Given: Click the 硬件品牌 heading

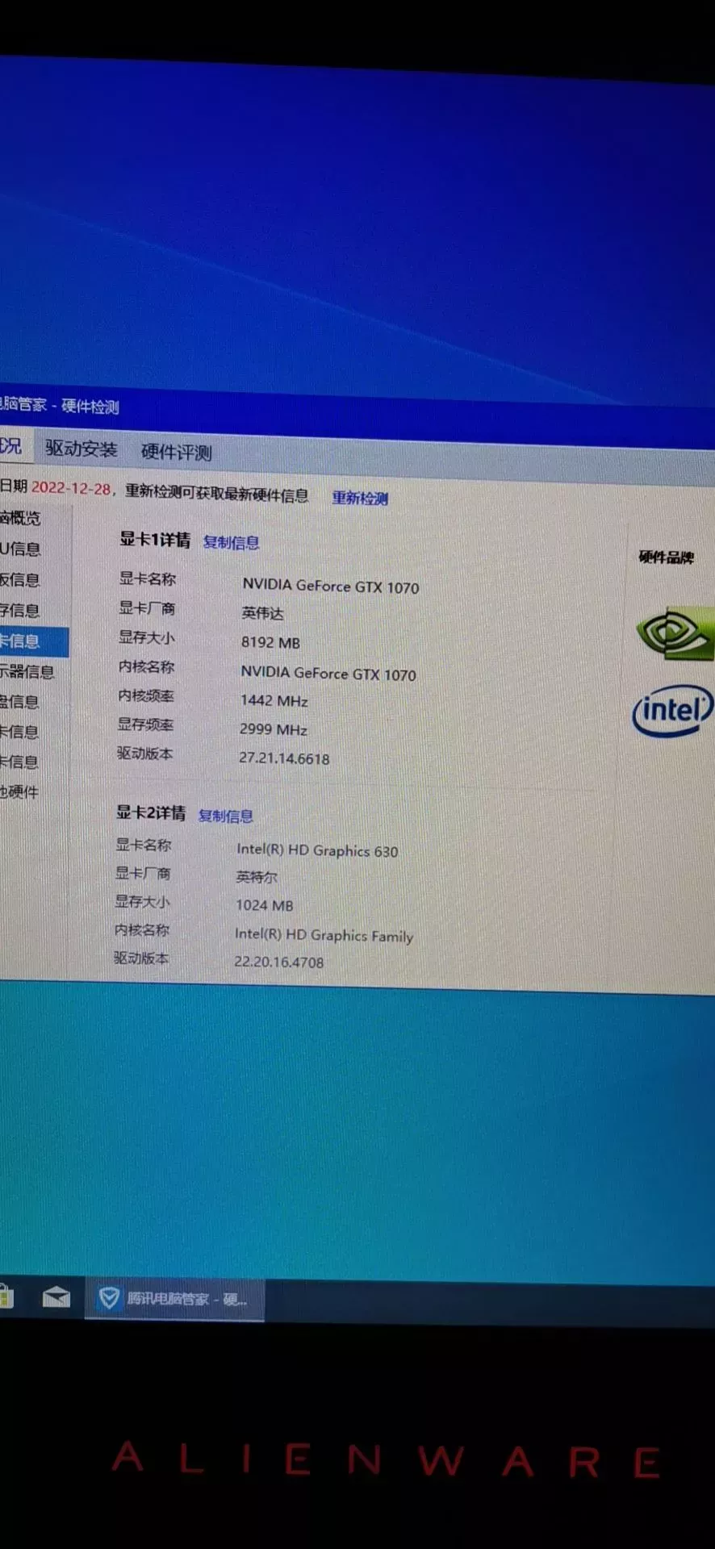Looking at the screenshot, I should [666, 557].
